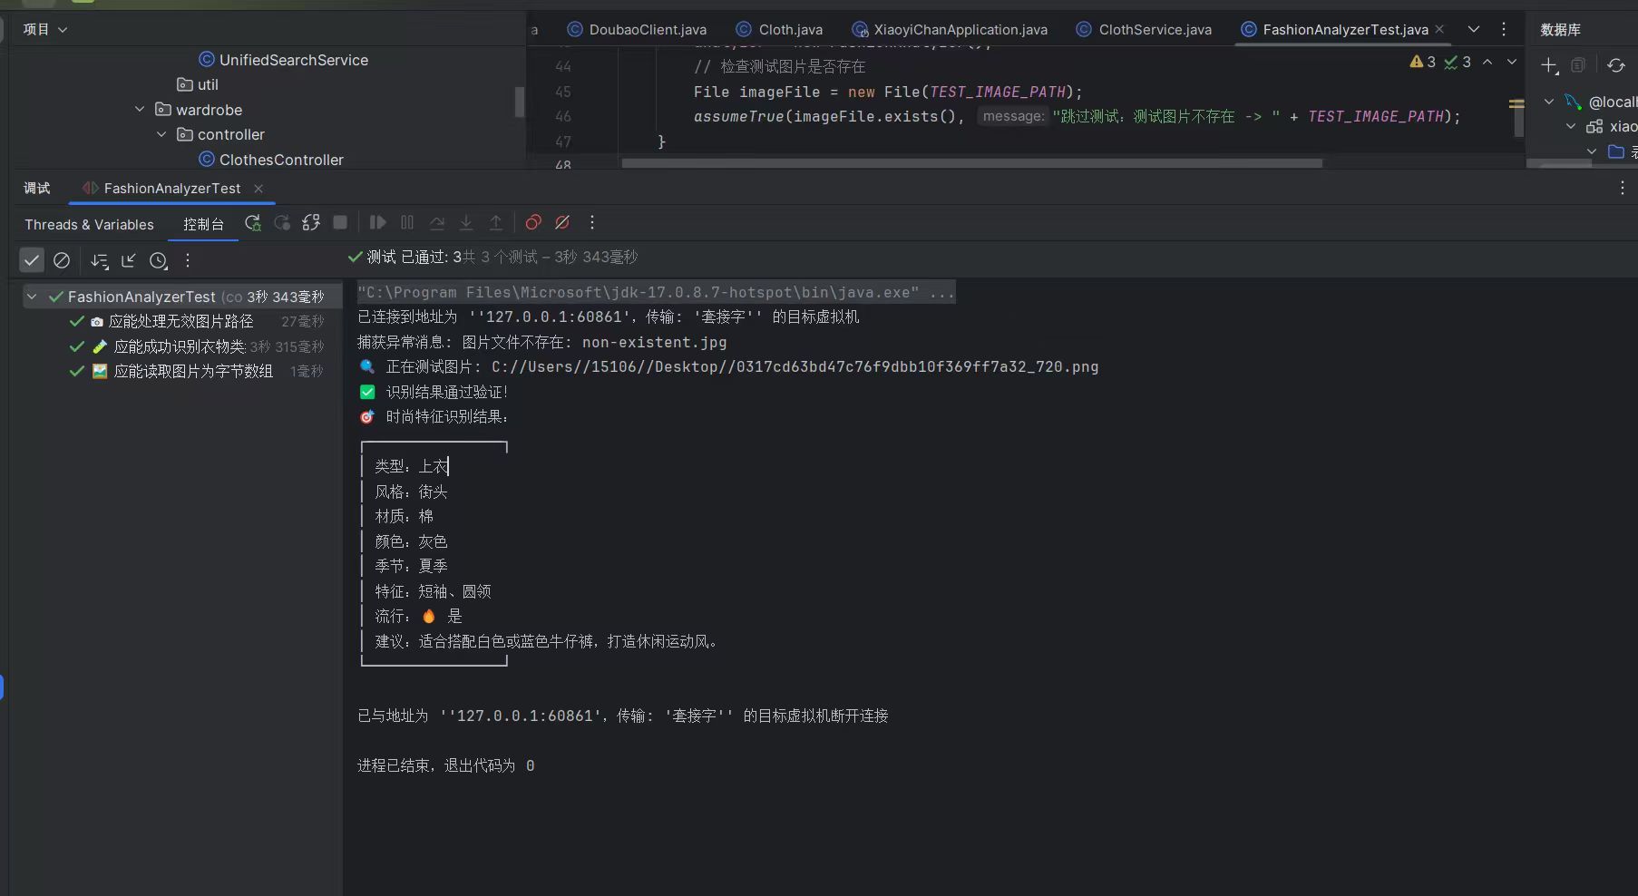Toggle show ignored tests
The image size is (1638, 896).
click(x=62, y=260)
